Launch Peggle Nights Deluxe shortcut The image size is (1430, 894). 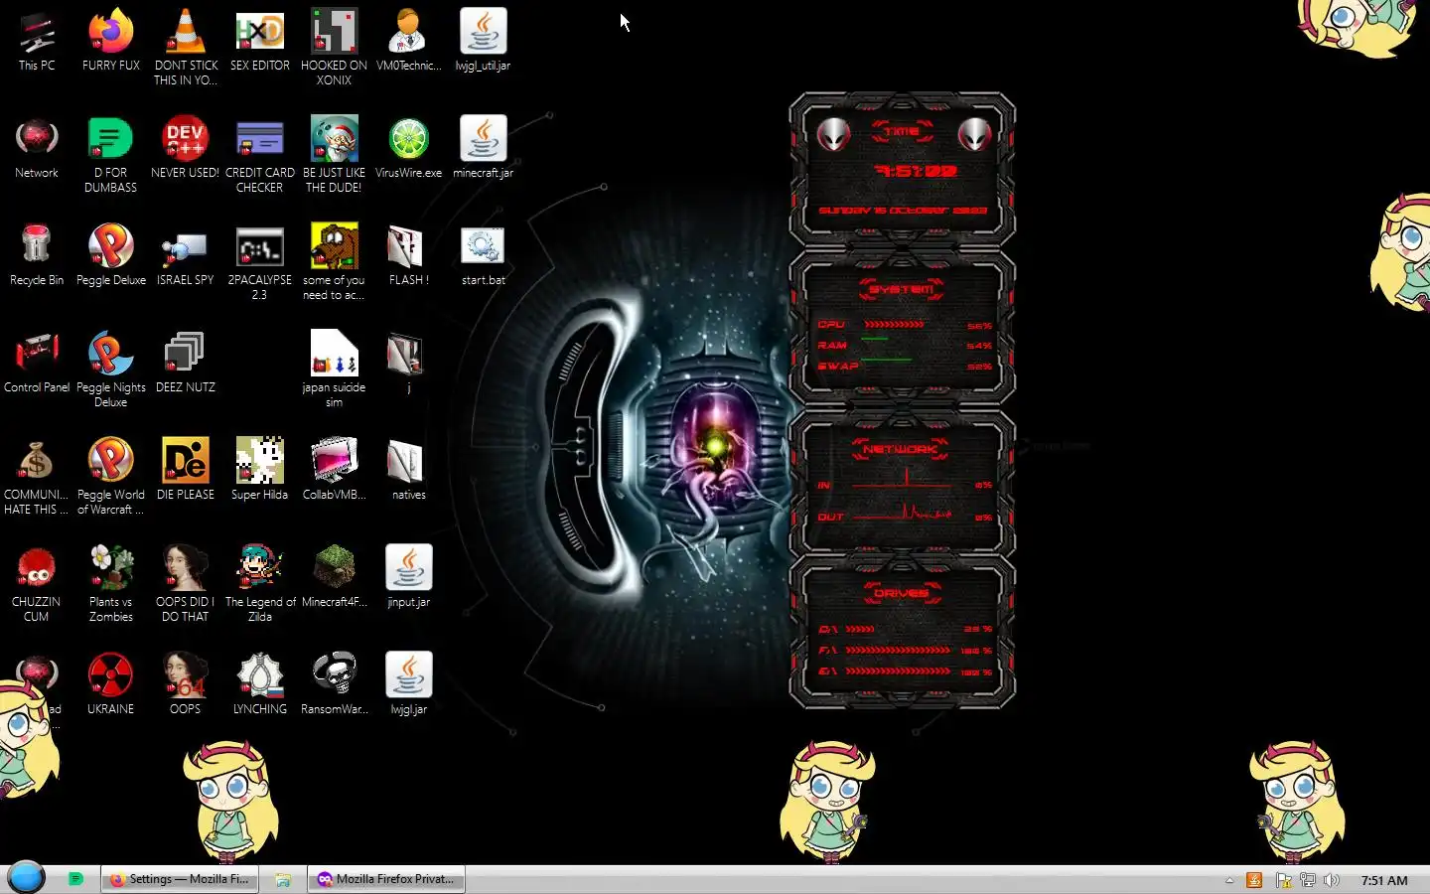click(111, 368)
